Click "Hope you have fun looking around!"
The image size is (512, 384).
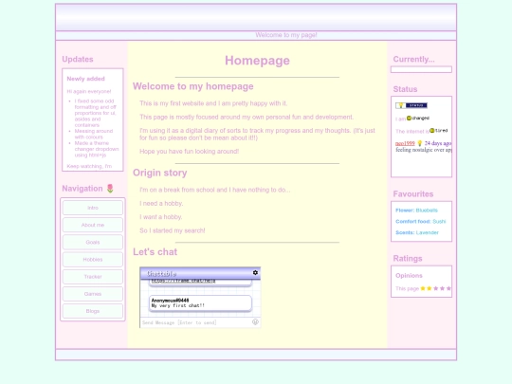tap(189, 152)
